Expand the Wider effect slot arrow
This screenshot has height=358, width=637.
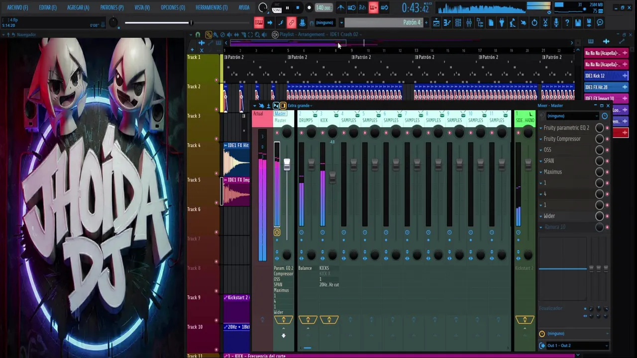(541, 216)
